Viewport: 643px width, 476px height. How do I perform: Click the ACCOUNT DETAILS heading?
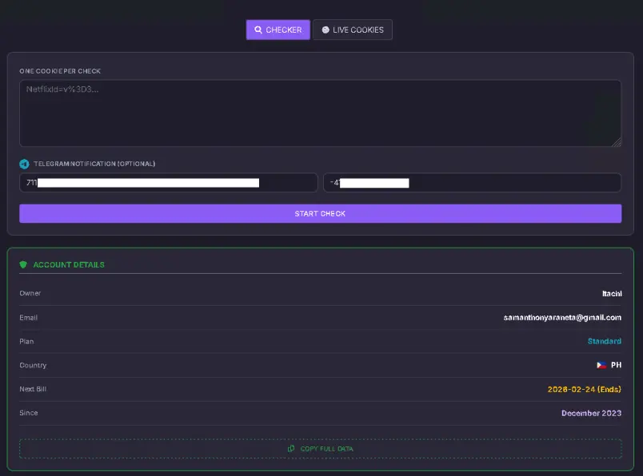click(x=69, y=264)
